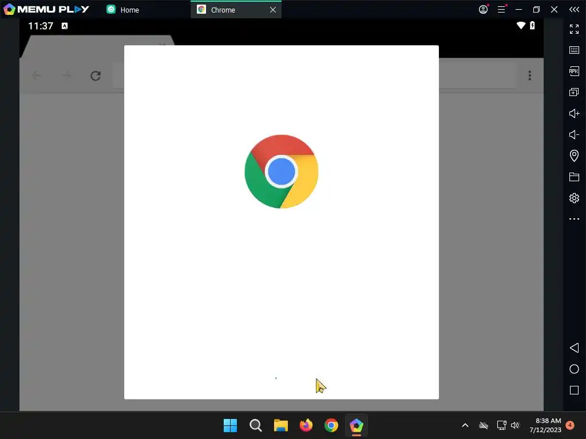Tap the Wi-Fi icon in Android status bar
Image resolution: width=586 pixels, height=439 pixels.
[521, 25]
